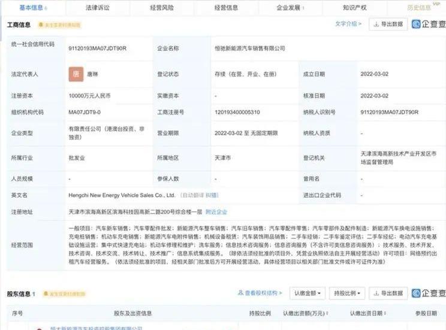Export data in 股东信息 section

(x=388, y=293)
